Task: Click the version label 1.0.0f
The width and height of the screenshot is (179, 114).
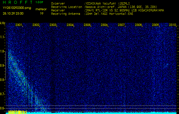Action: click(x=39, y=2)
